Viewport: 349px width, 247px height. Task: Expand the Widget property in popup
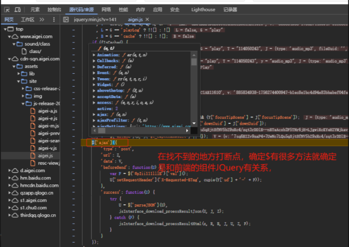click(x=94, y=85)
